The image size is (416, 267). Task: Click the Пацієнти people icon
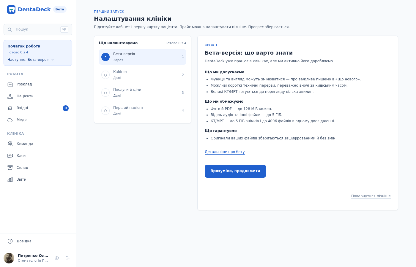10,96
